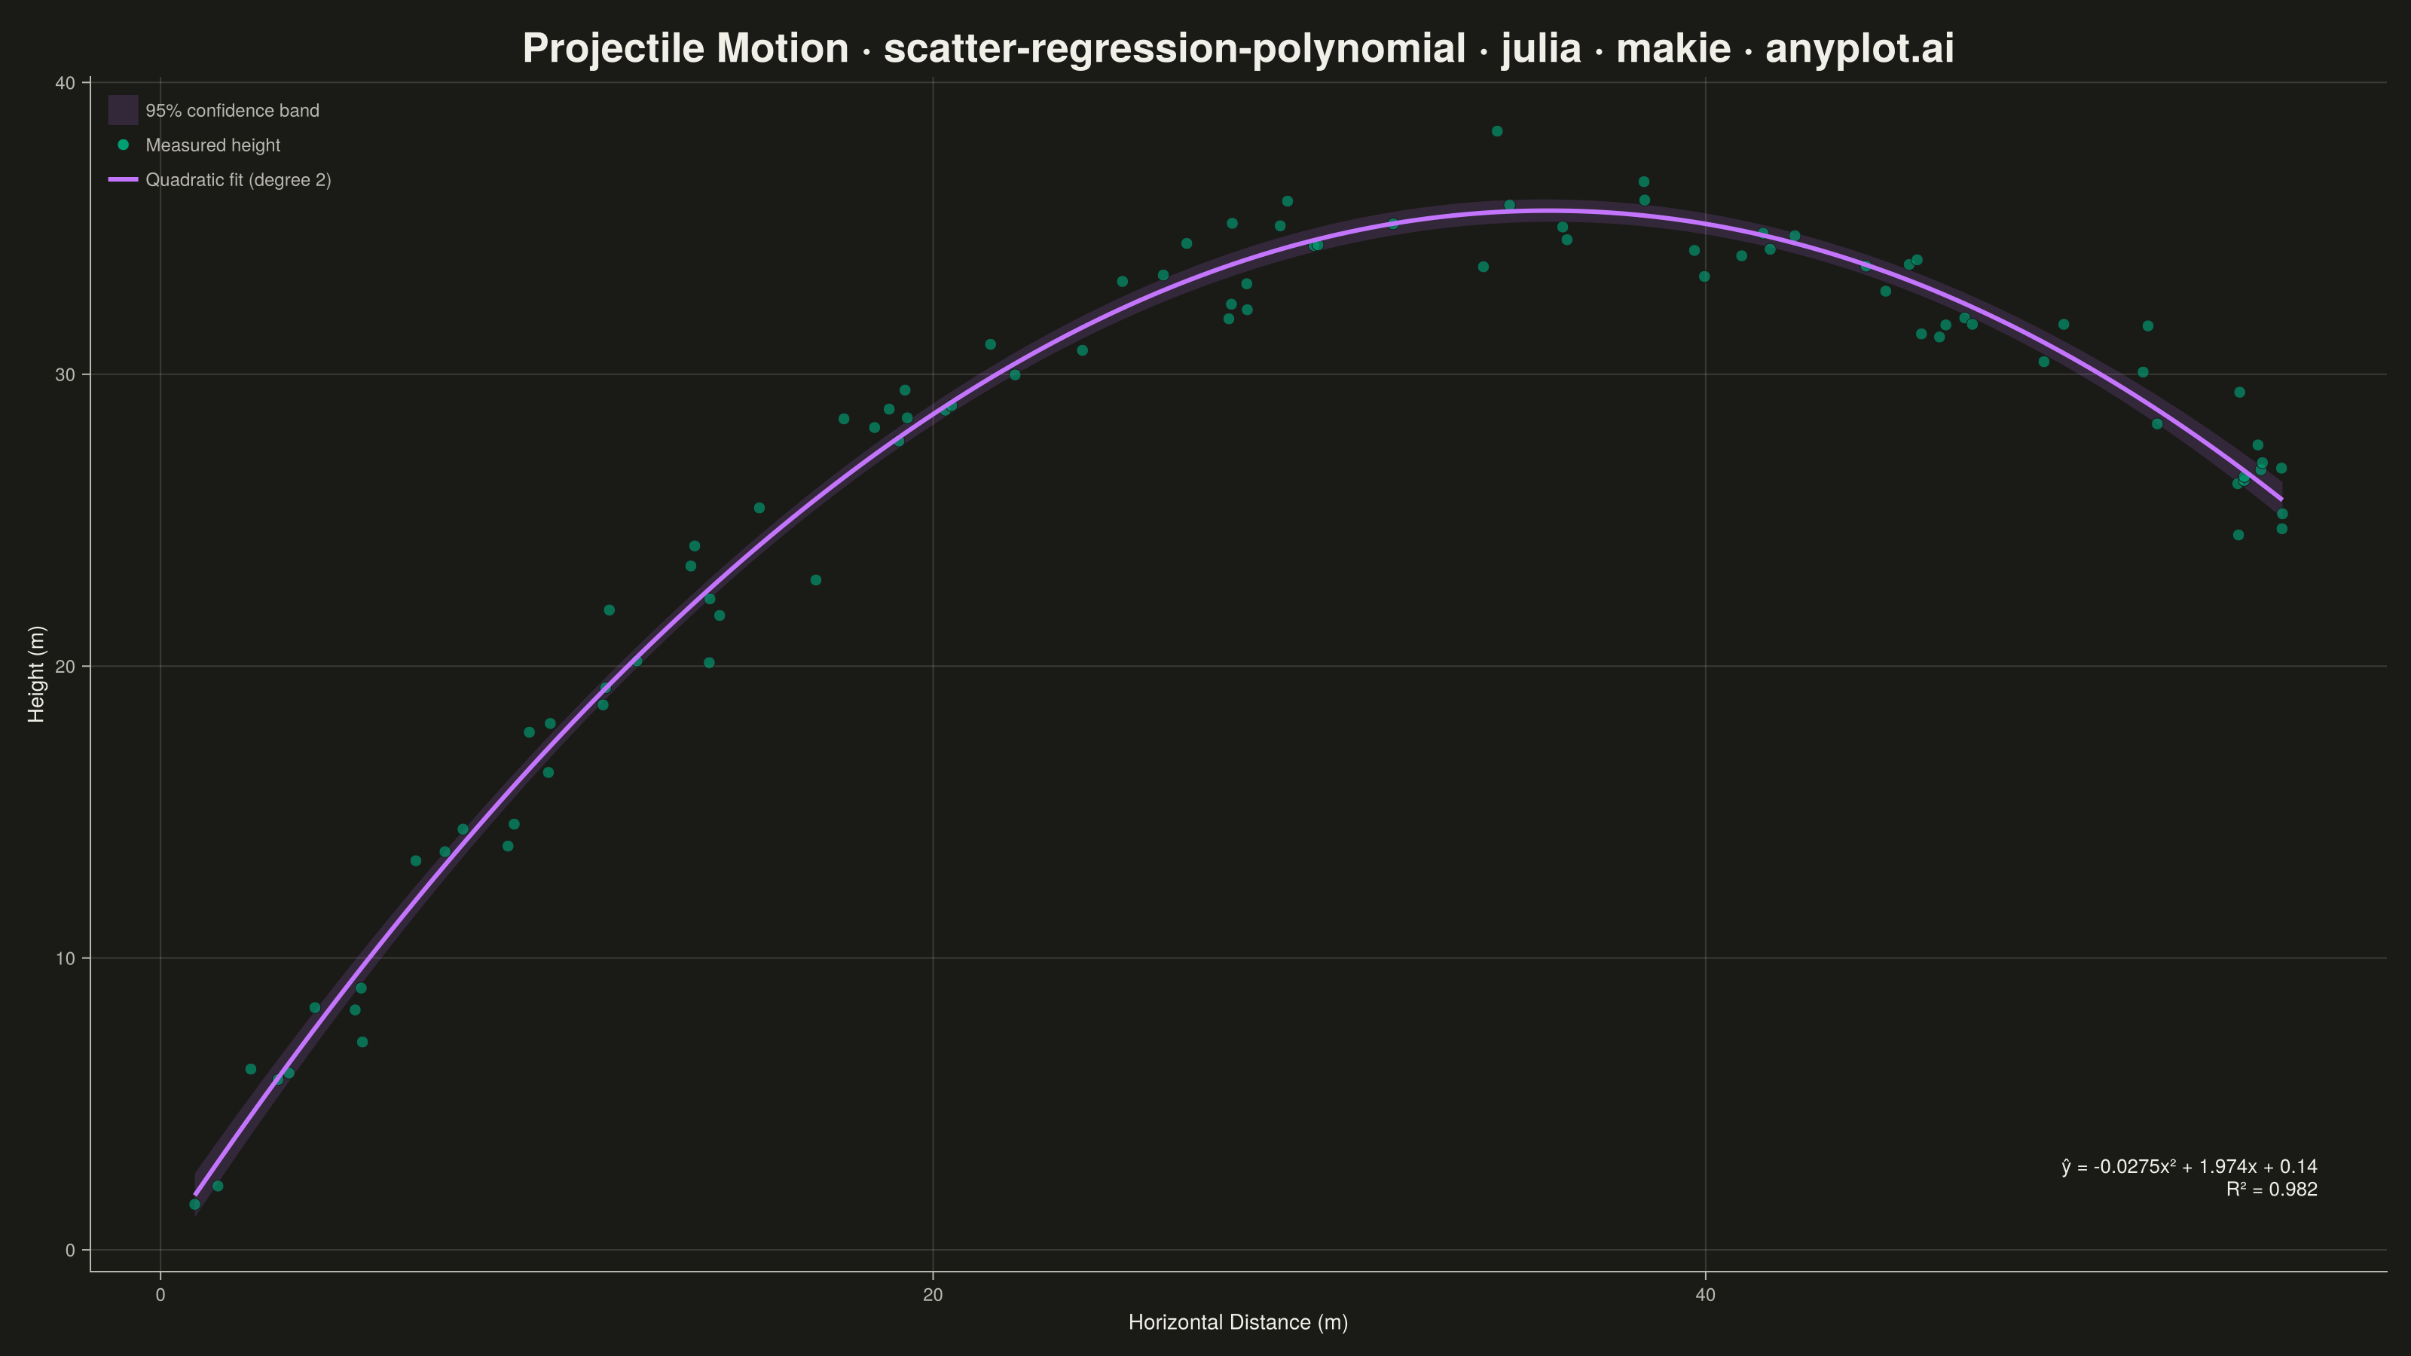Screen dimensions: 2411x1356
Task: Click the x-axis tick label 40
Action: tap(1705, 1295)
